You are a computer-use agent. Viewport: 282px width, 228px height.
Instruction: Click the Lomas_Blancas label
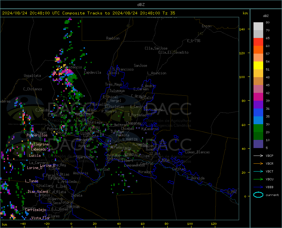coord(197,152)
